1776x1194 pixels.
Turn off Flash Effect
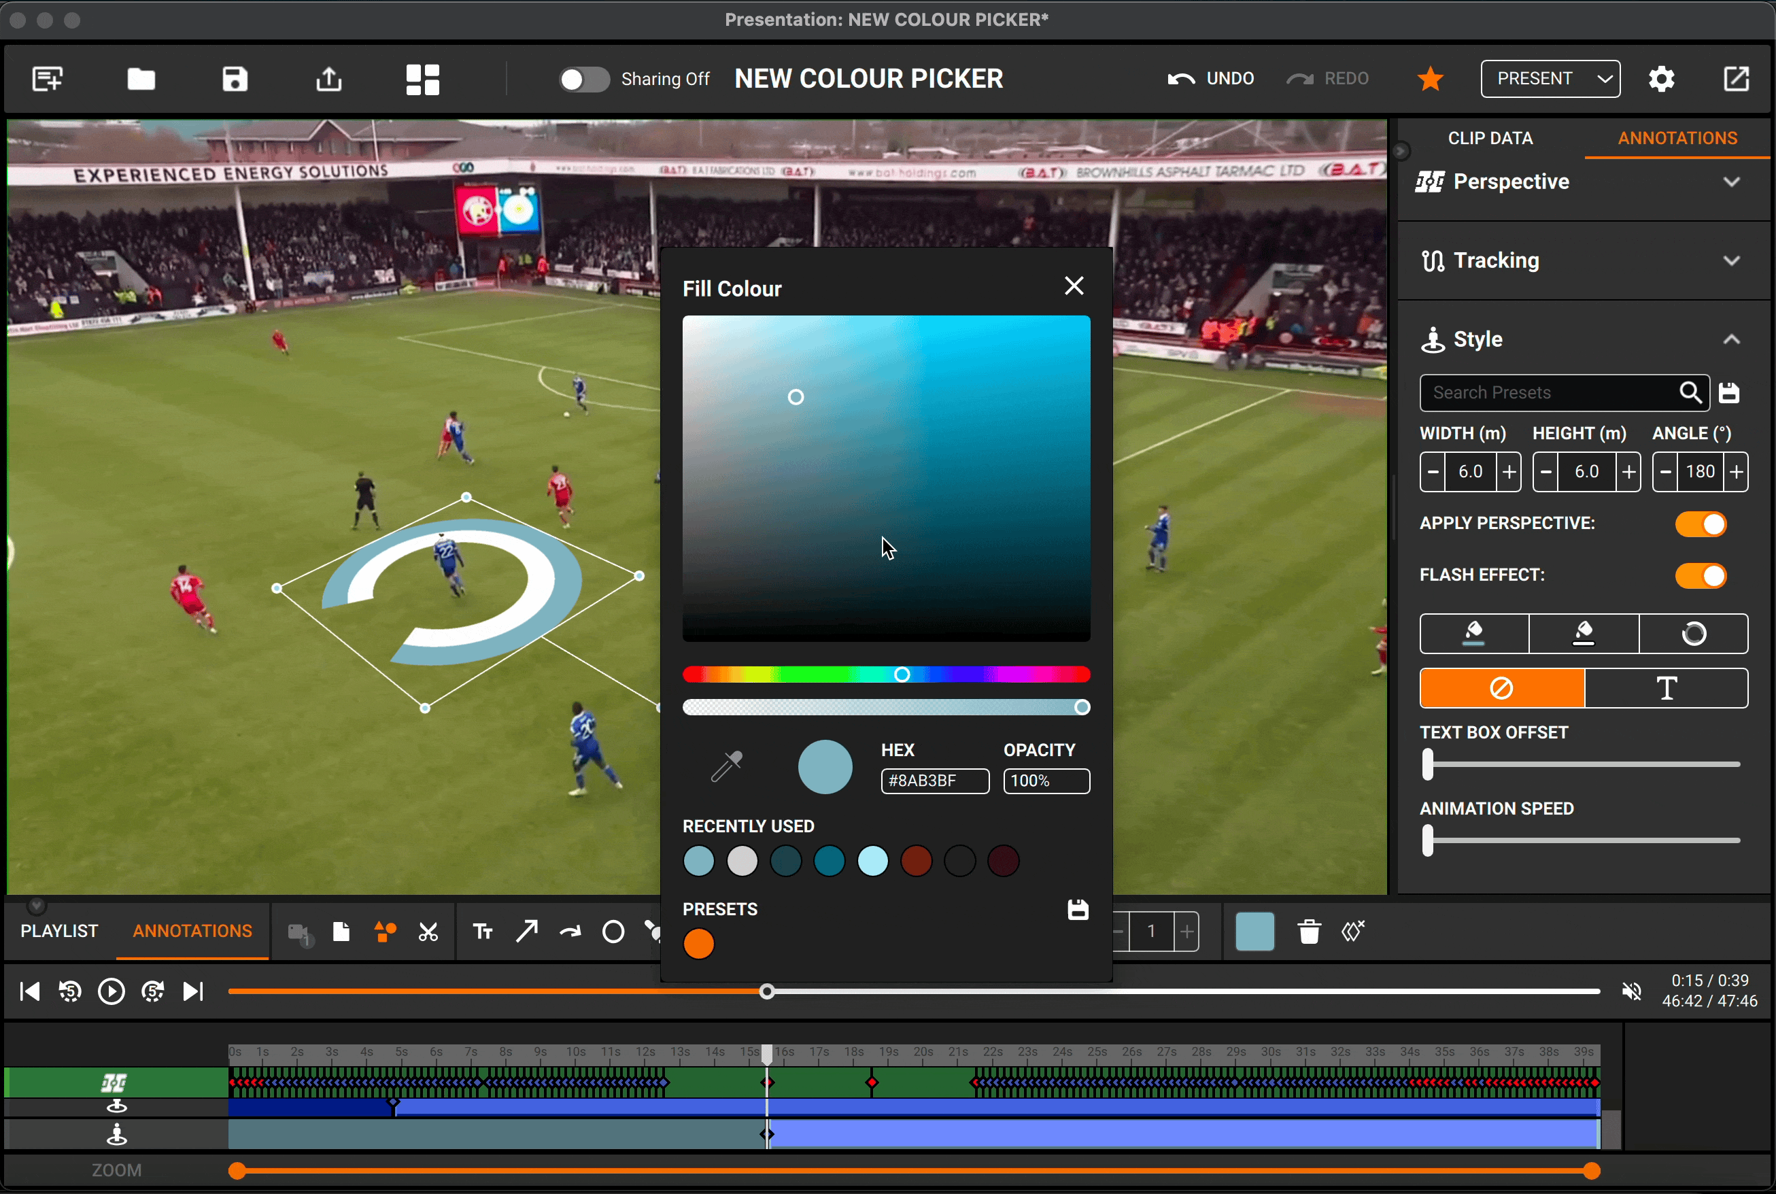(1701, 576)
